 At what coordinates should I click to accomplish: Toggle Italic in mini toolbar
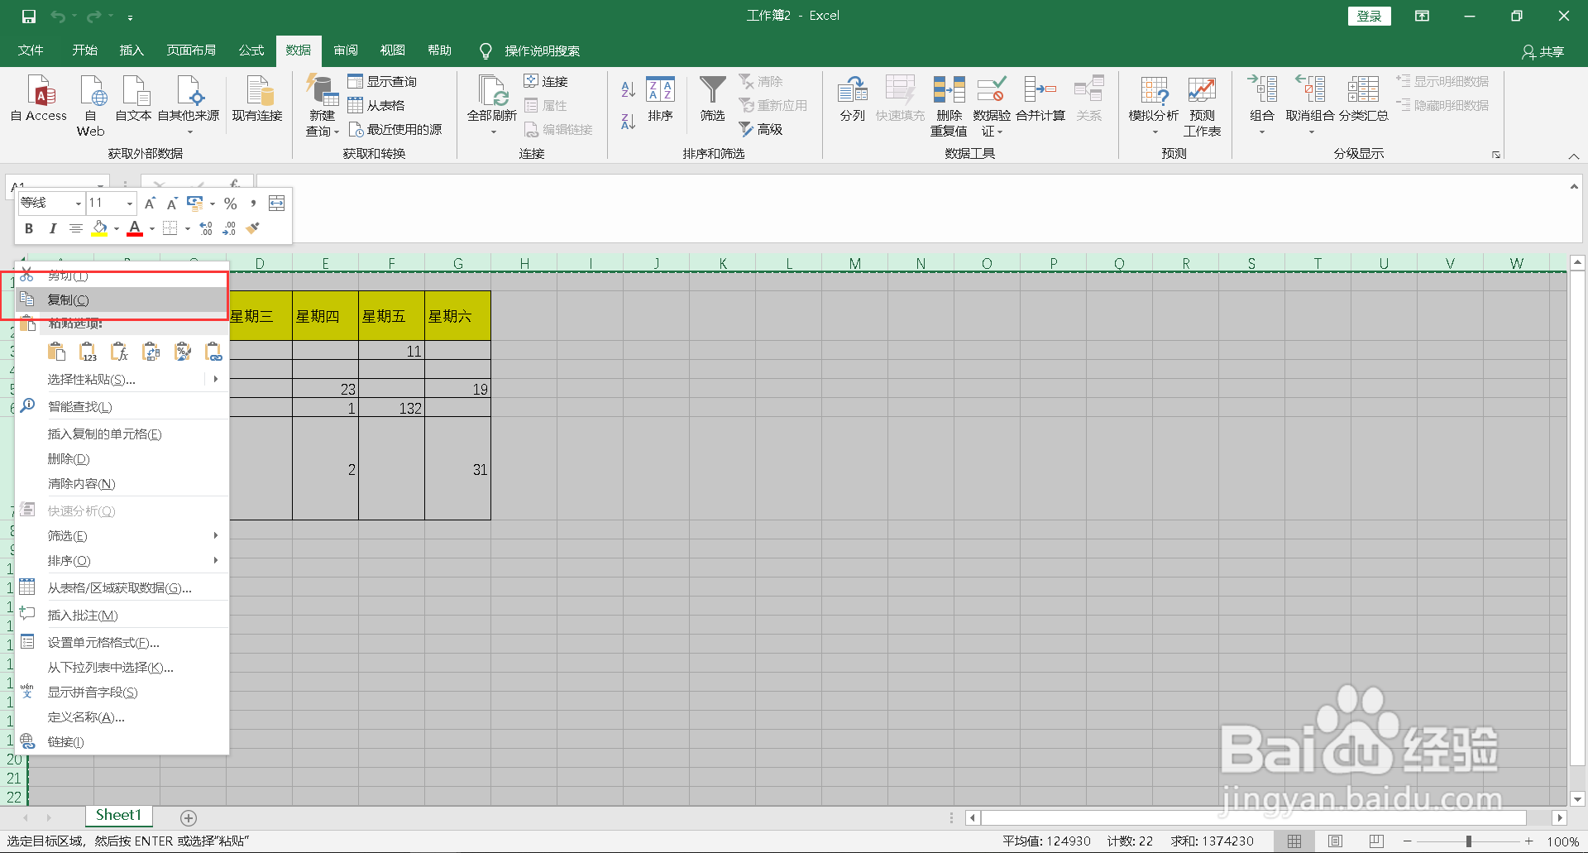tap(52, 228)
